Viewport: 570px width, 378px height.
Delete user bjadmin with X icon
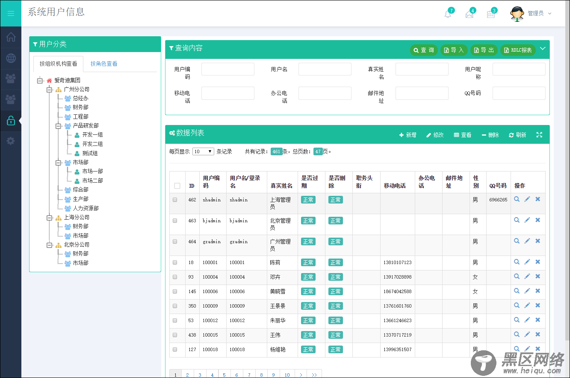click(538, 220)
